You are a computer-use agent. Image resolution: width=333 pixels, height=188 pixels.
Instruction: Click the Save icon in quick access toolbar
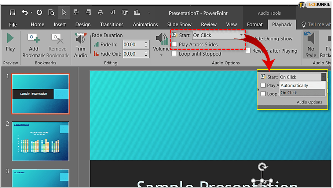point(12,13)
